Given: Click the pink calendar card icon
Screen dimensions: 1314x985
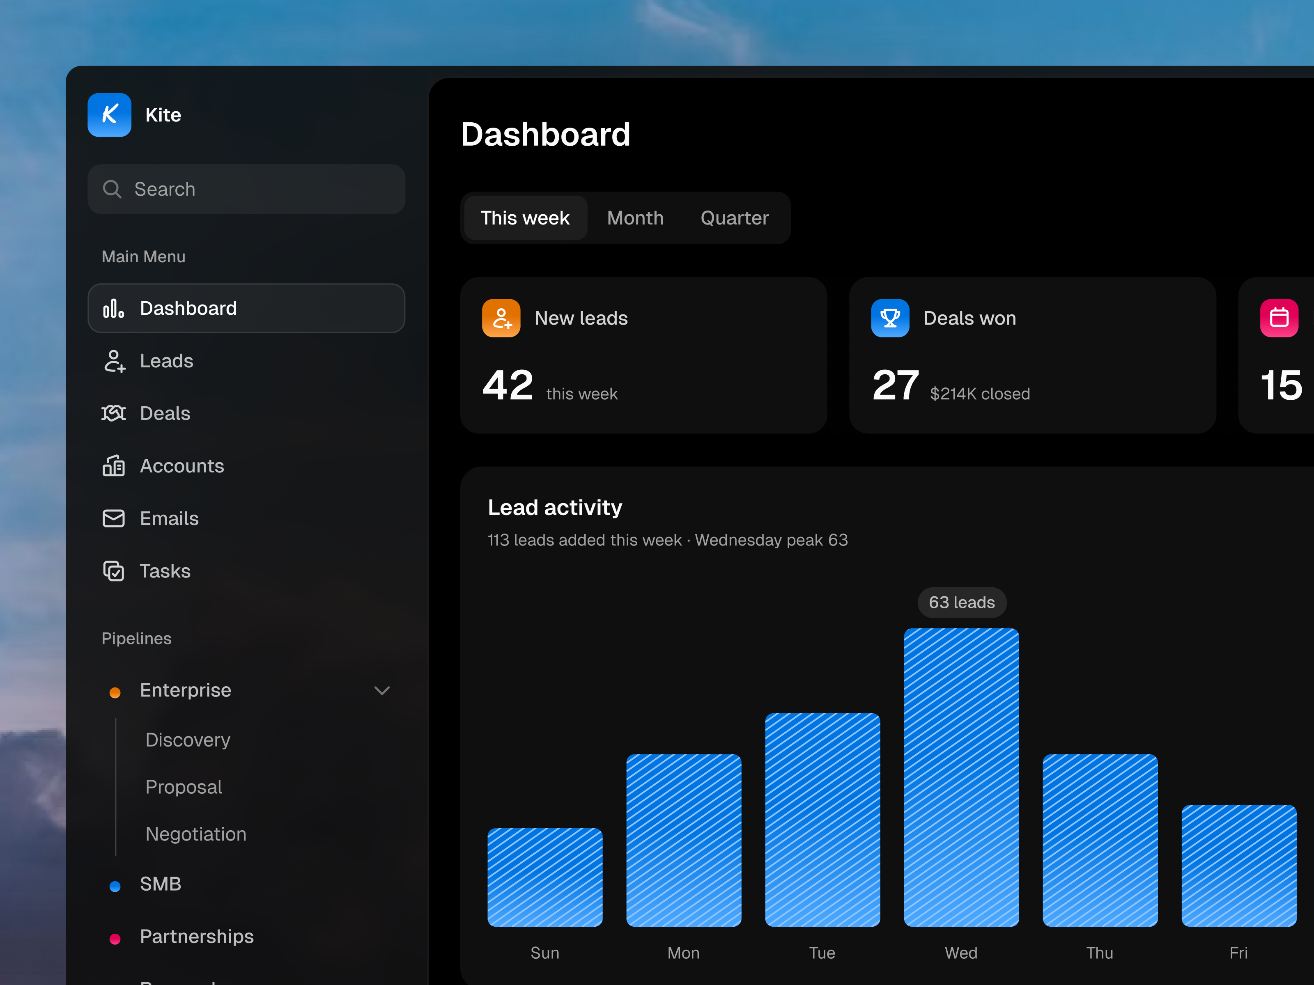Looking at the screenshot, I should tap(1279, 318).
